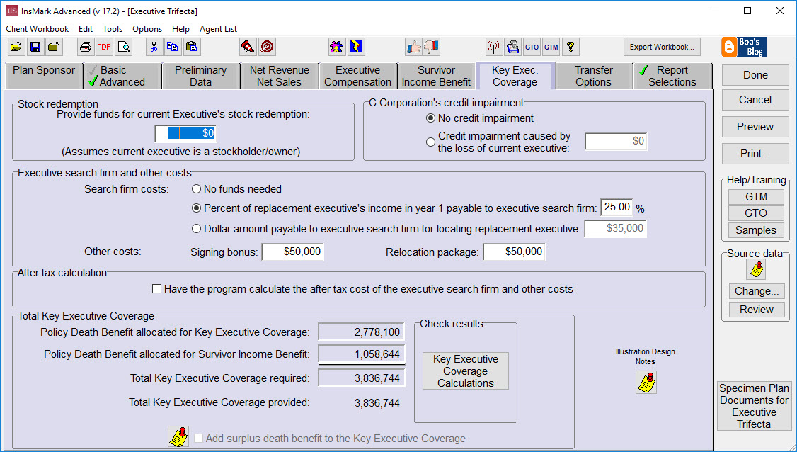This screenshot has height=452, width=797.
Task: Click the Export Workbook button
Action: [661, 47]
